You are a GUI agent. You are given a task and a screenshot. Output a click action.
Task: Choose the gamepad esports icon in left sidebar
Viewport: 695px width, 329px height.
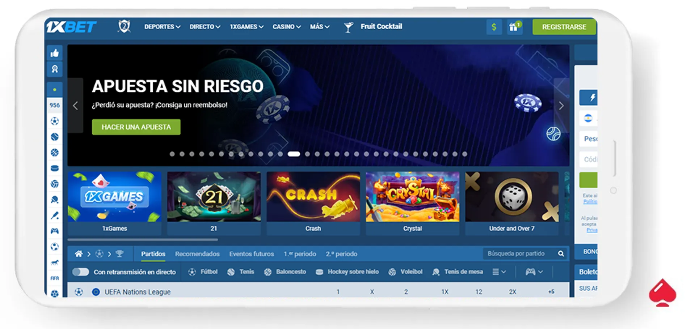55,231
